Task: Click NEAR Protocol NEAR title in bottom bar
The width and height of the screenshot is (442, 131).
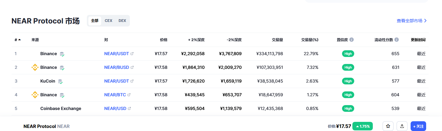Action: pos(47,126)
